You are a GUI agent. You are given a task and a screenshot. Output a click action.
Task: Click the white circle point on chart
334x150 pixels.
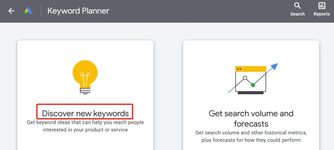click(245, 78)
